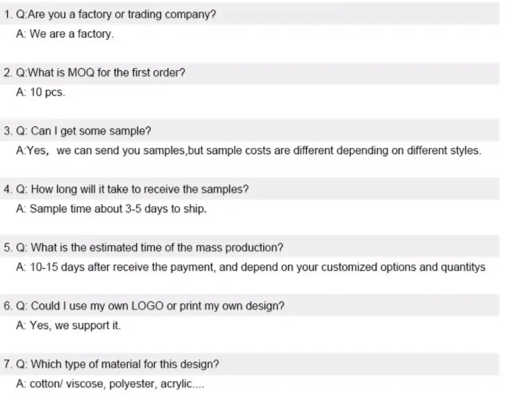This screenshot has height=395, width=516.
Task: Click the 'Sample time about 3-5 days to ship' answer
Action: (111, 209)
